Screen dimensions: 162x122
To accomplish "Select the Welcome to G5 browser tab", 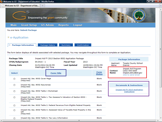I will click(21, 6).
